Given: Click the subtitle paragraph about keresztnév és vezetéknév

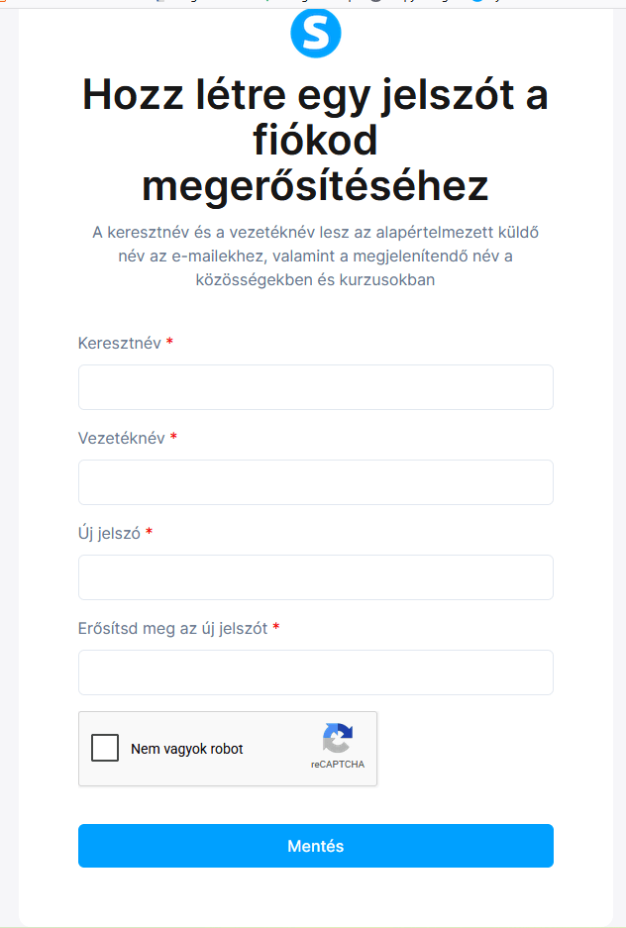Looking at the screenshot, I should (315, 256).
